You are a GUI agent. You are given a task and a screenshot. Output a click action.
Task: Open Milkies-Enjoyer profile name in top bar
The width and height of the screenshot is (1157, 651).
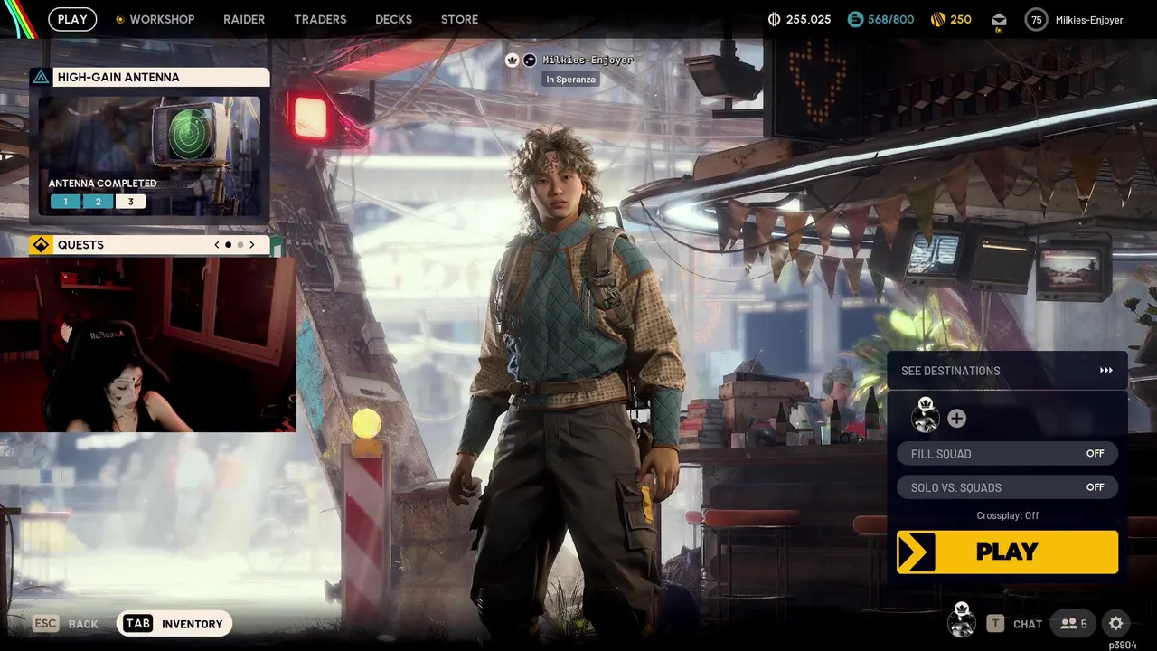pyautogui.click(x=1089, y=20)
